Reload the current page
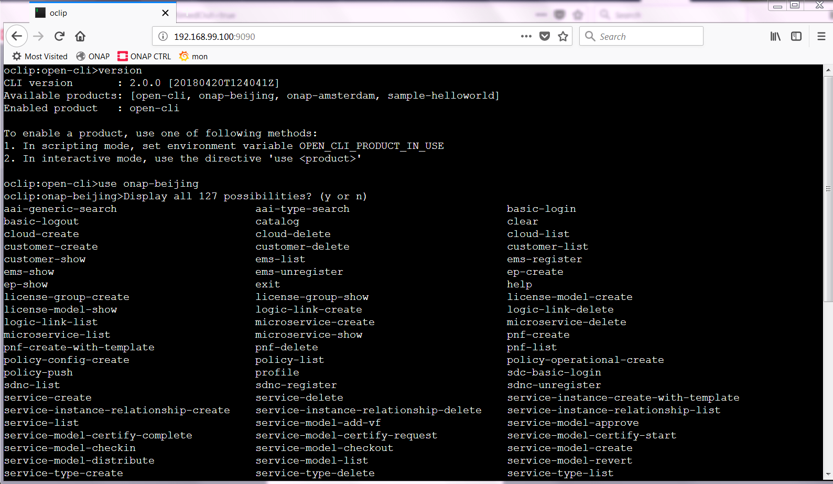 tap(59, 36)
